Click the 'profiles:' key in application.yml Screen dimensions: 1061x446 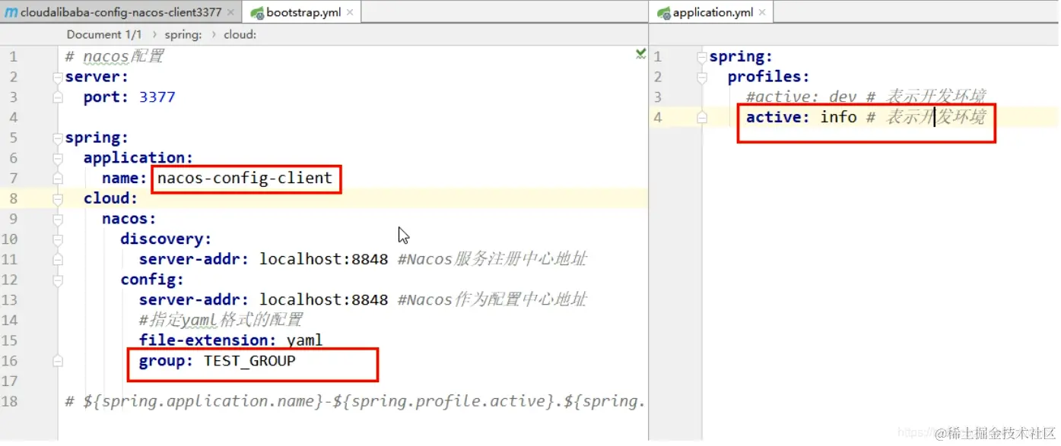769,77
